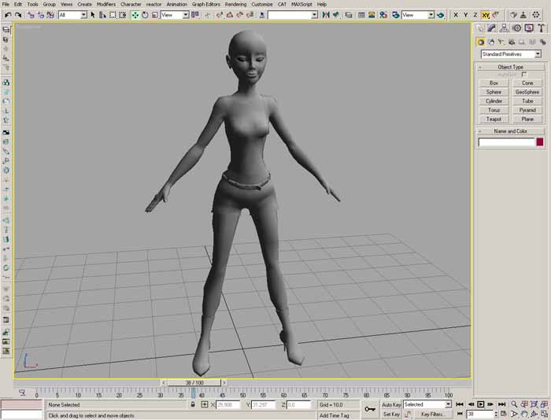Open the Standard Primitives dropdown
Viewport: 551px width, 420px height.
(x=511, y=54)
